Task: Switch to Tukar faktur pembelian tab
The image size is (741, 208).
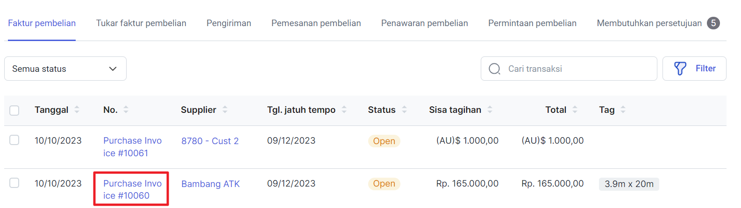Action: pos(141,23)
